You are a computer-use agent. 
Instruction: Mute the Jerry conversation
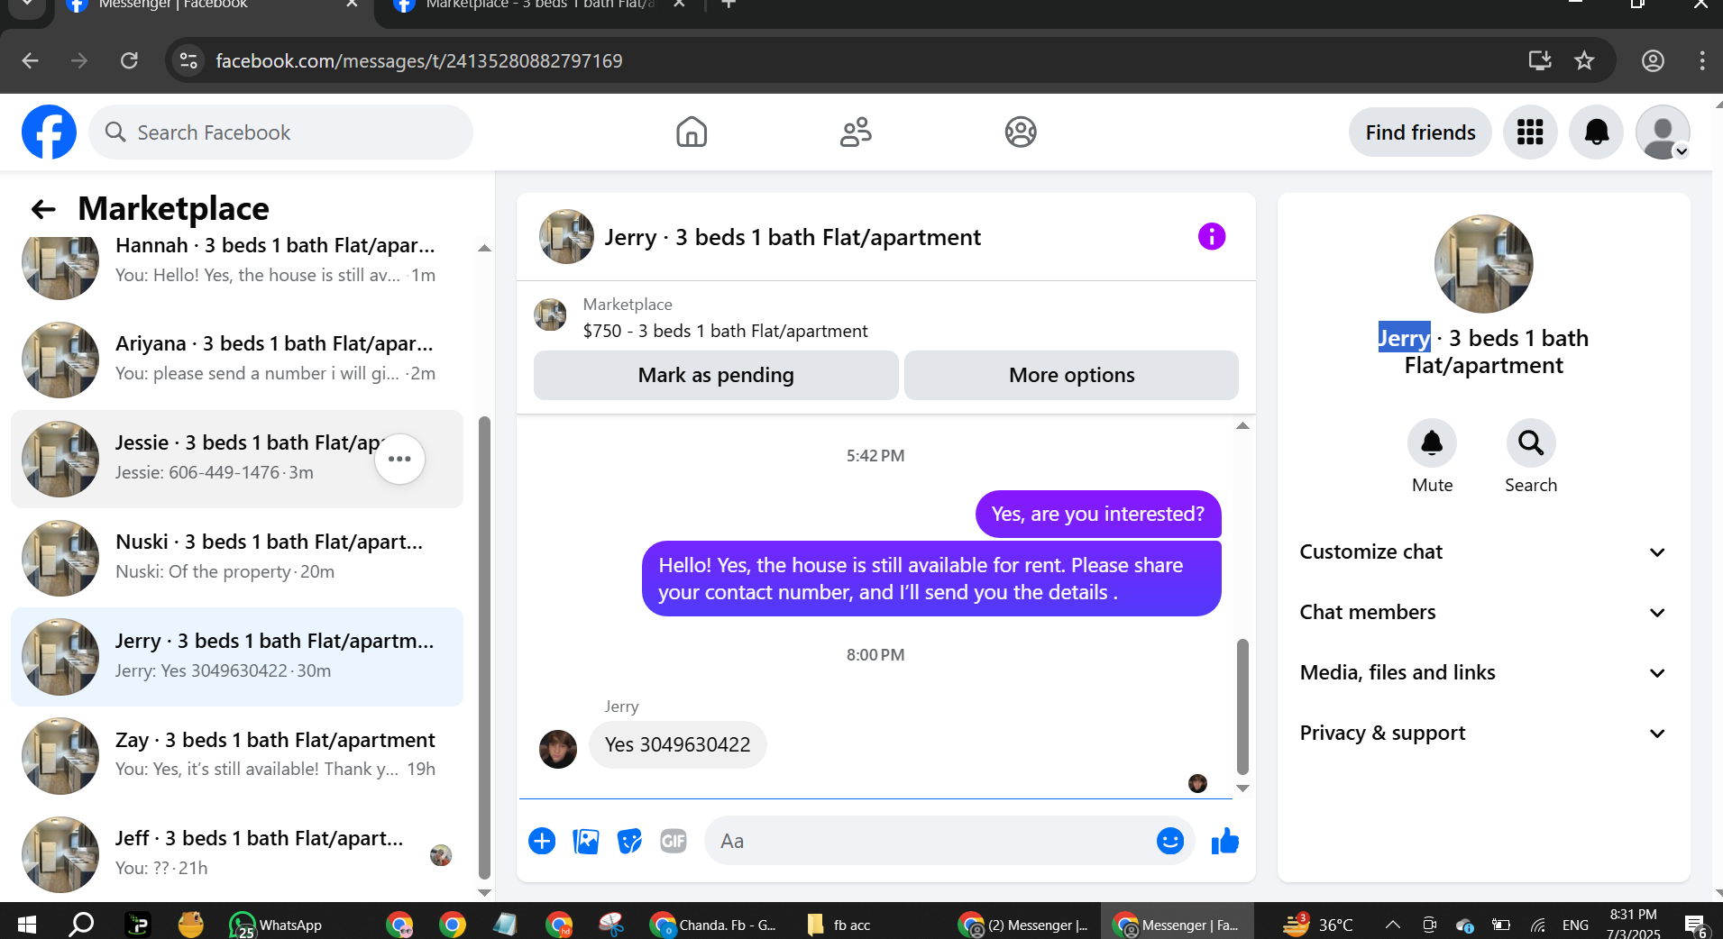(x=1432, y=443)
